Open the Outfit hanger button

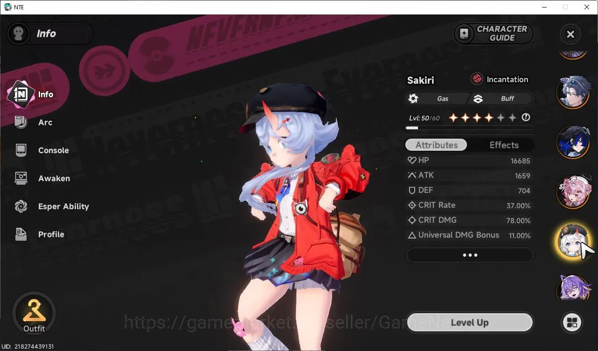point(34,314)
